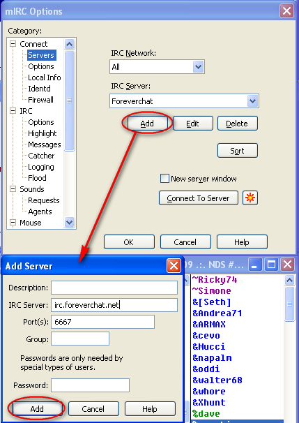Enable the New server window checkbox
The width and height of the screenshot is (299, 423).
[x=164, y=179]
